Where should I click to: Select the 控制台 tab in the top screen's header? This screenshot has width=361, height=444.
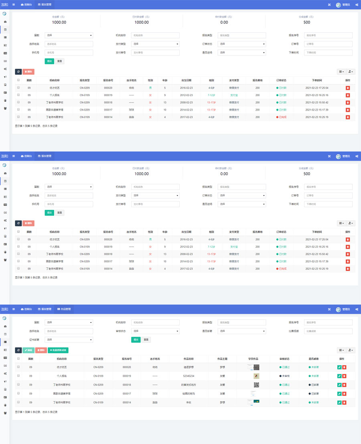(x=26, y=5)
